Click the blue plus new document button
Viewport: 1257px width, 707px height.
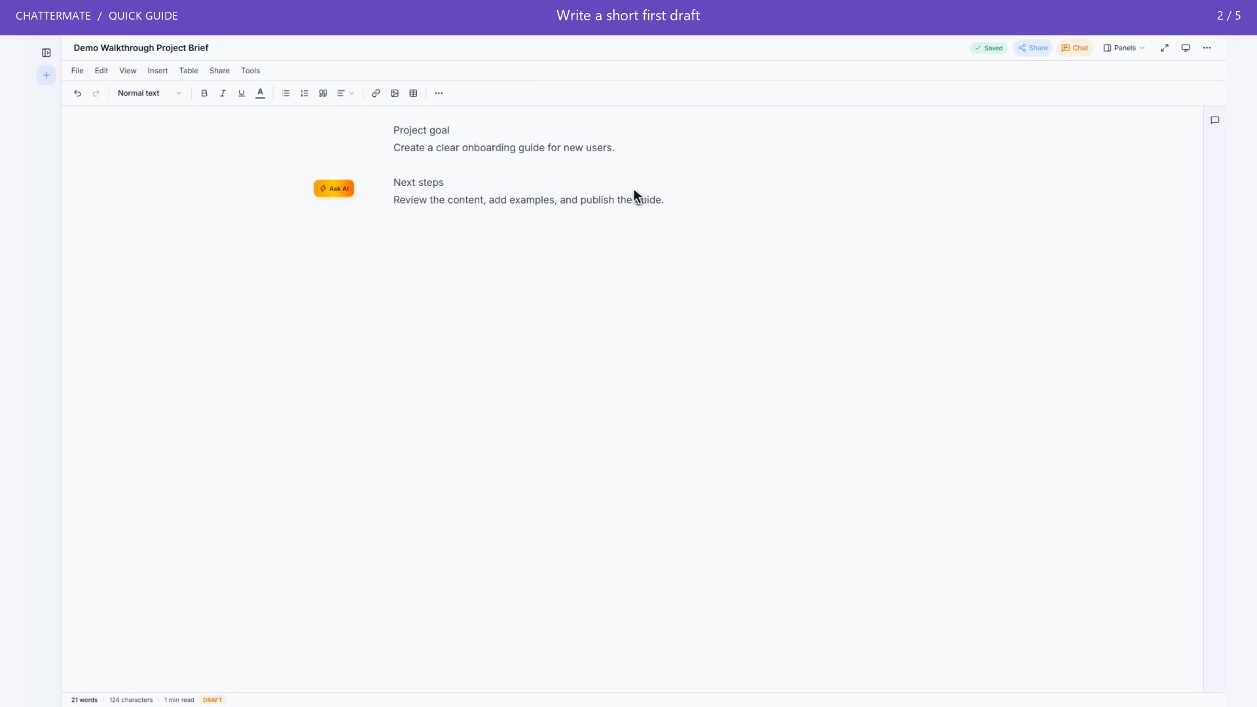coord(46,75)
